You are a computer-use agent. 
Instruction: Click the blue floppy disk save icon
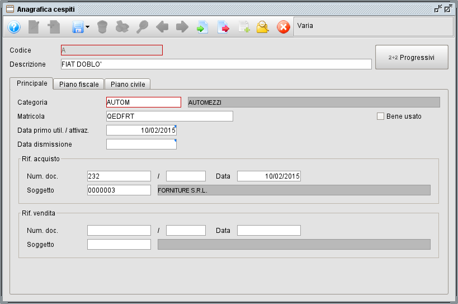pos(78,27)
